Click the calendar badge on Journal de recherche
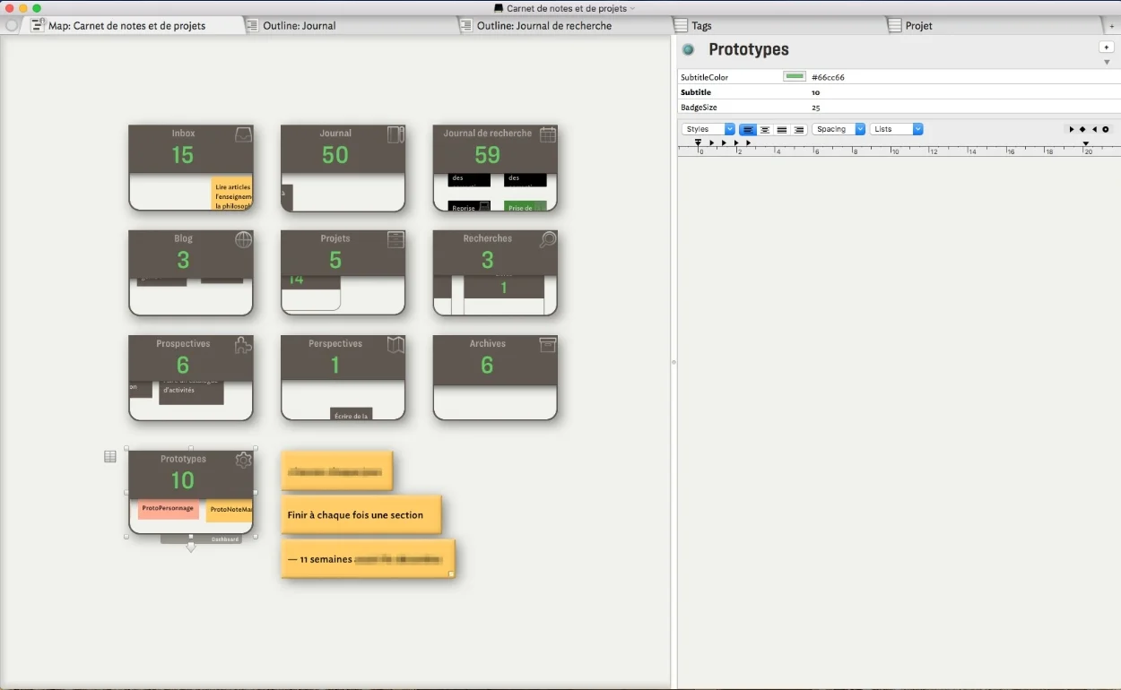Viewport: 1121px width, 690px height. coord(548,135)
